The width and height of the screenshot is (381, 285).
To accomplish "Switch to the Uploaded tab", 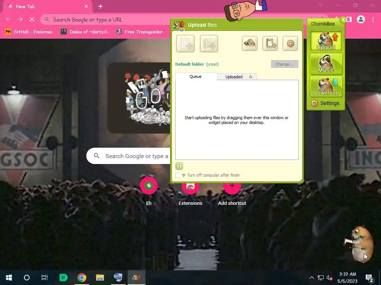I will click(x=237, y=77).
